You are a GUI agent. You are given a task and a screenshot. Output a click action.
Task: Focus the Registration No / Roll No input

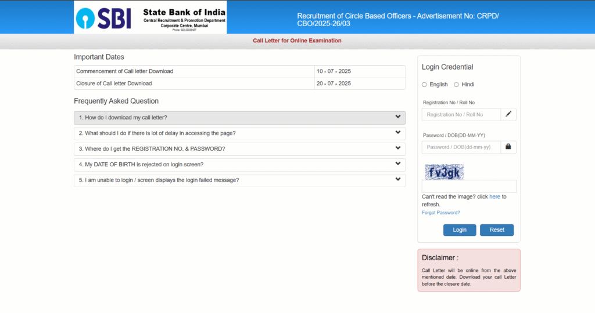461,114
